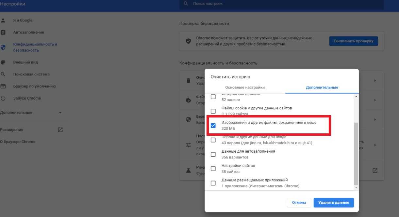399x217 pixels.
Task: Select the Дополнительные tab in the dialog
Action: pyautogui.click(x=322, y=88)
